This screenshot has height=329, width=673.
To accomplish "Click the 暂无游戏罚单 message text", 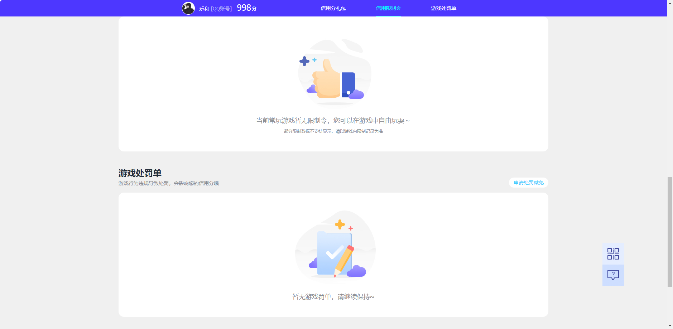I will coord(333,297).
